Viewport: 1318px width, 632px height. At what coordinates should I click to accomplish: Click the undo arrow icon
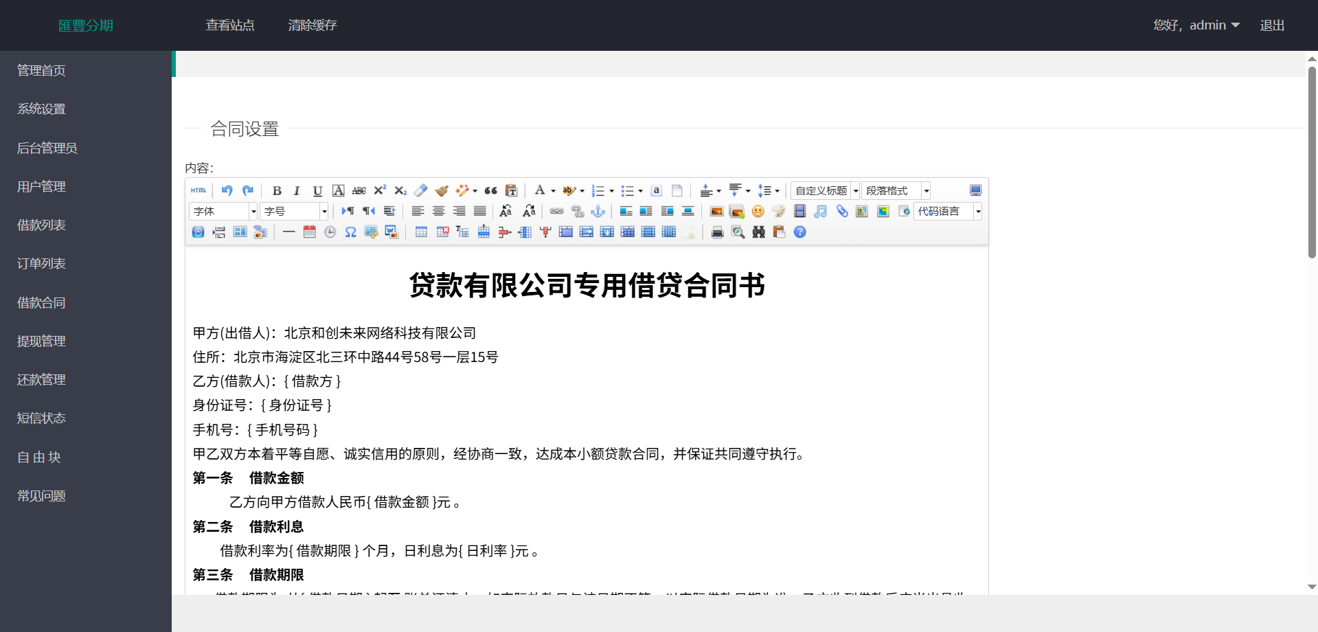point(227,191)
